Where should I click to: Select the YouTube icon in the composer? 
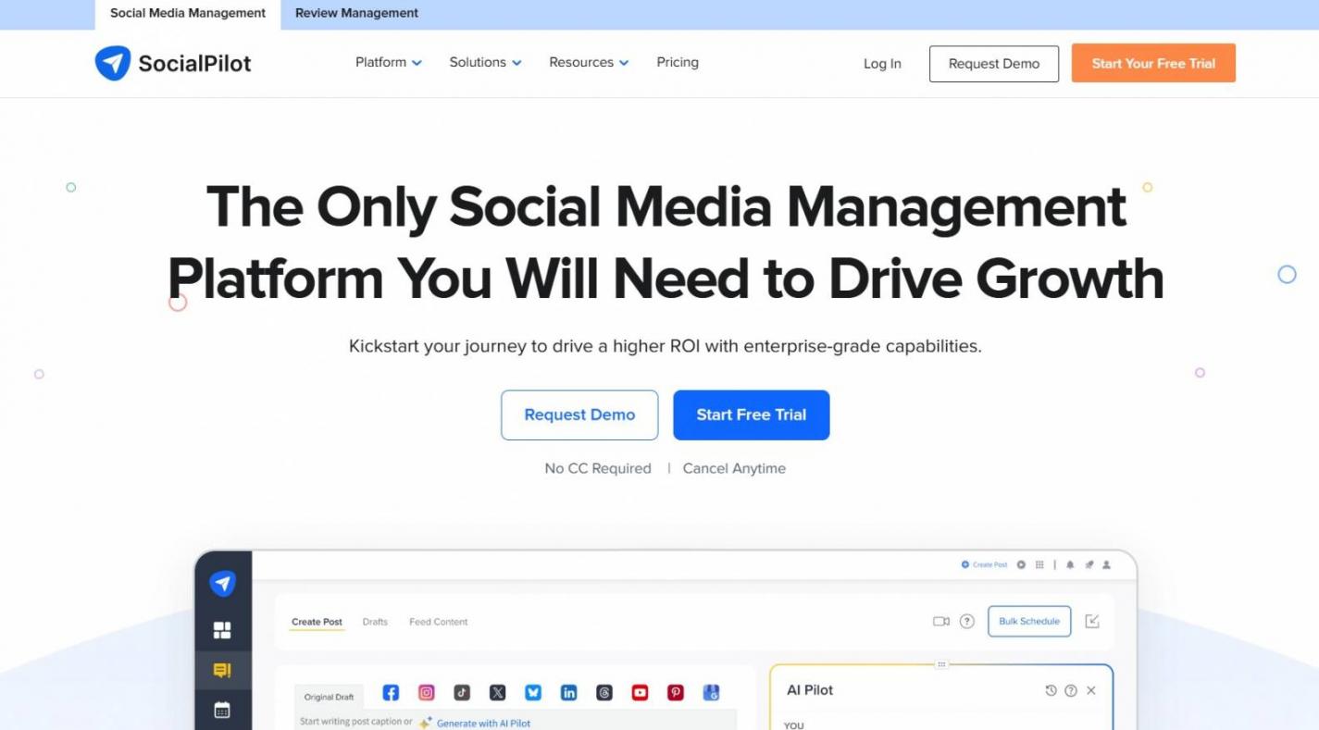click(640, 692)
